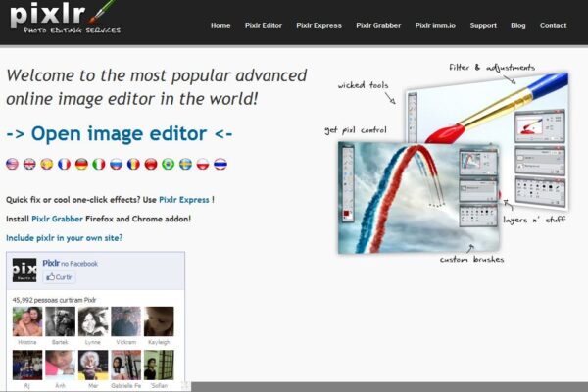This screenshot has height=392, width=588.
Task: Select the Brazilian flag language
Action: pos(168,165)
